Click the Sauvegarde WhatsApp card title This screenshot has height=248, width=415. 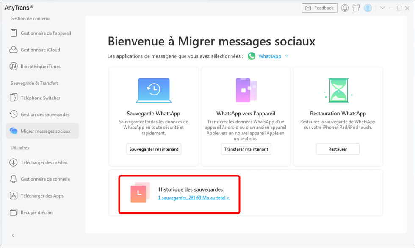click(x=153, y=114)
